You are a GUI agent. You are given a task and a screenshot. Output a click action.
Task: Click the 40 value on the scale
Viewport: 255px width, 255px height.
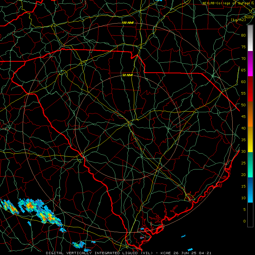coord(243,128)
